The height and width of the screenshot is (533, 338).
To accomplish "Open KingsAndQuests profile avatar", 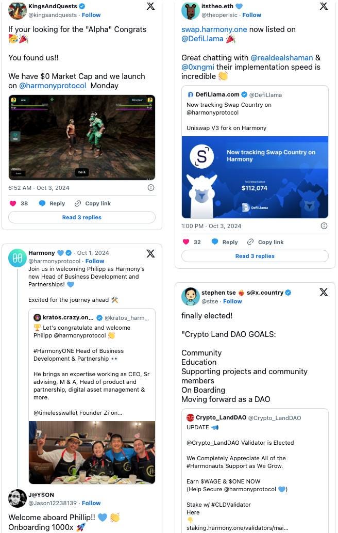I will click(18, 10).
